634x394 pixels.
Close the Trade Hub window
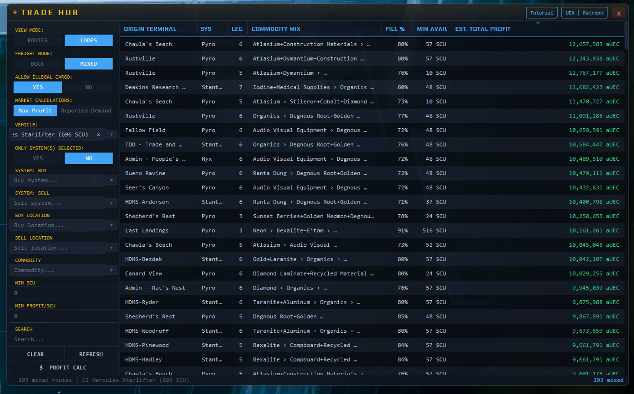click(618, 13)
